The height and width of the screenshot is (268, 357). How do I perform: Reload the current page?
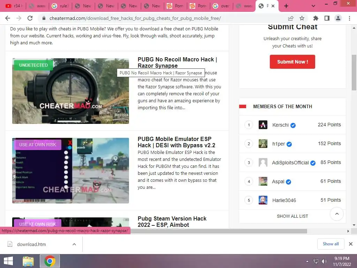30,18
